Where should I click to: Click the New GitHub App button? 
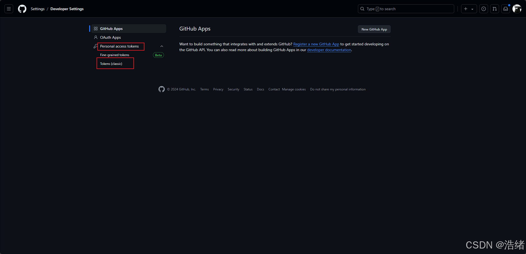[x=374, y=29]
